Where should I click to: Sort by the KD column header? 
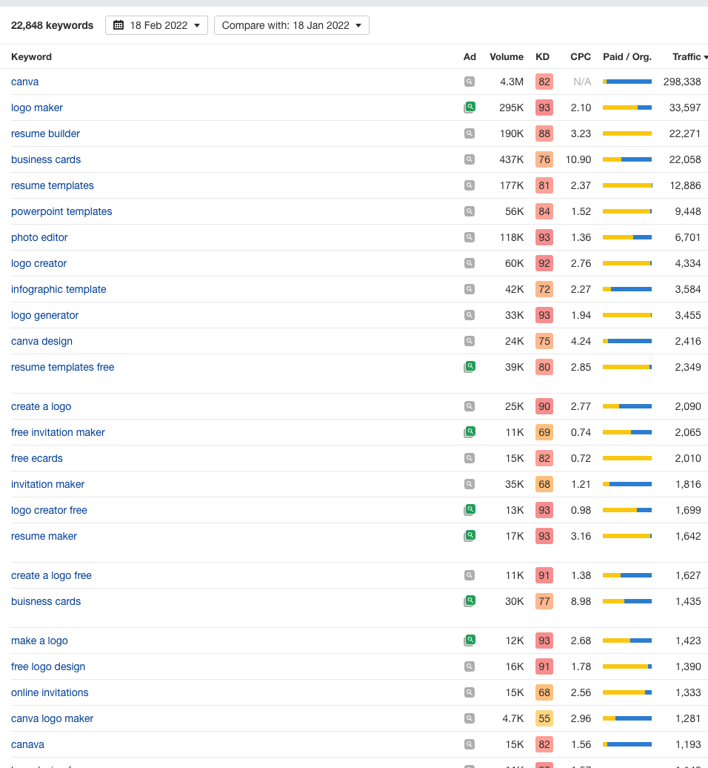[542, 57]
